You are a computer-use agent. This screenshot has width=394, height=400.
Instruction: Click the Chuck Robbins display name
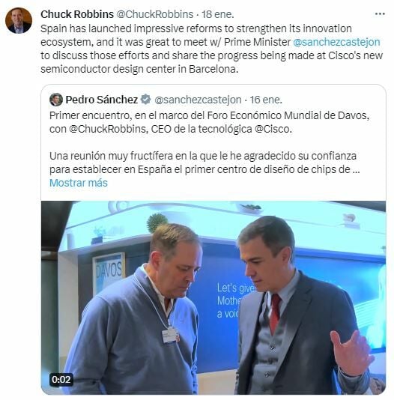pyautogui.click(x=77, y=14)
